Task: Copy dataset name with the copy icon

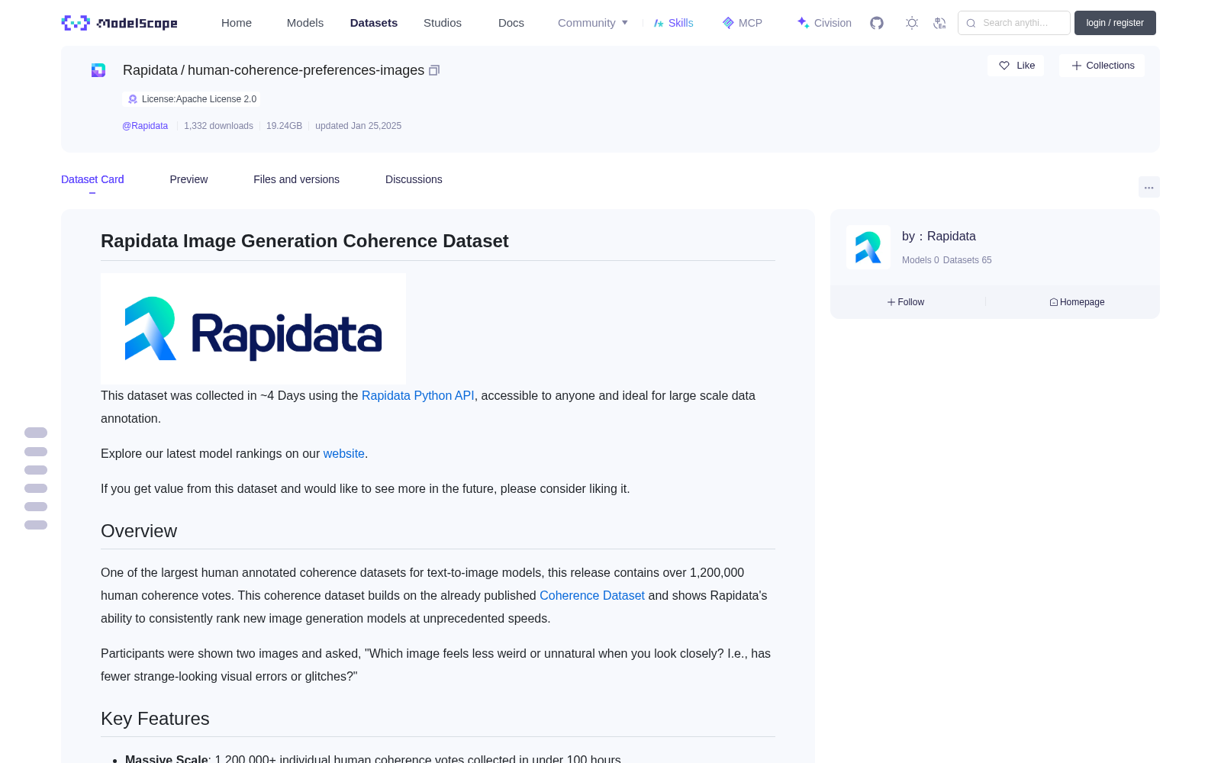Action: [434, 70]
